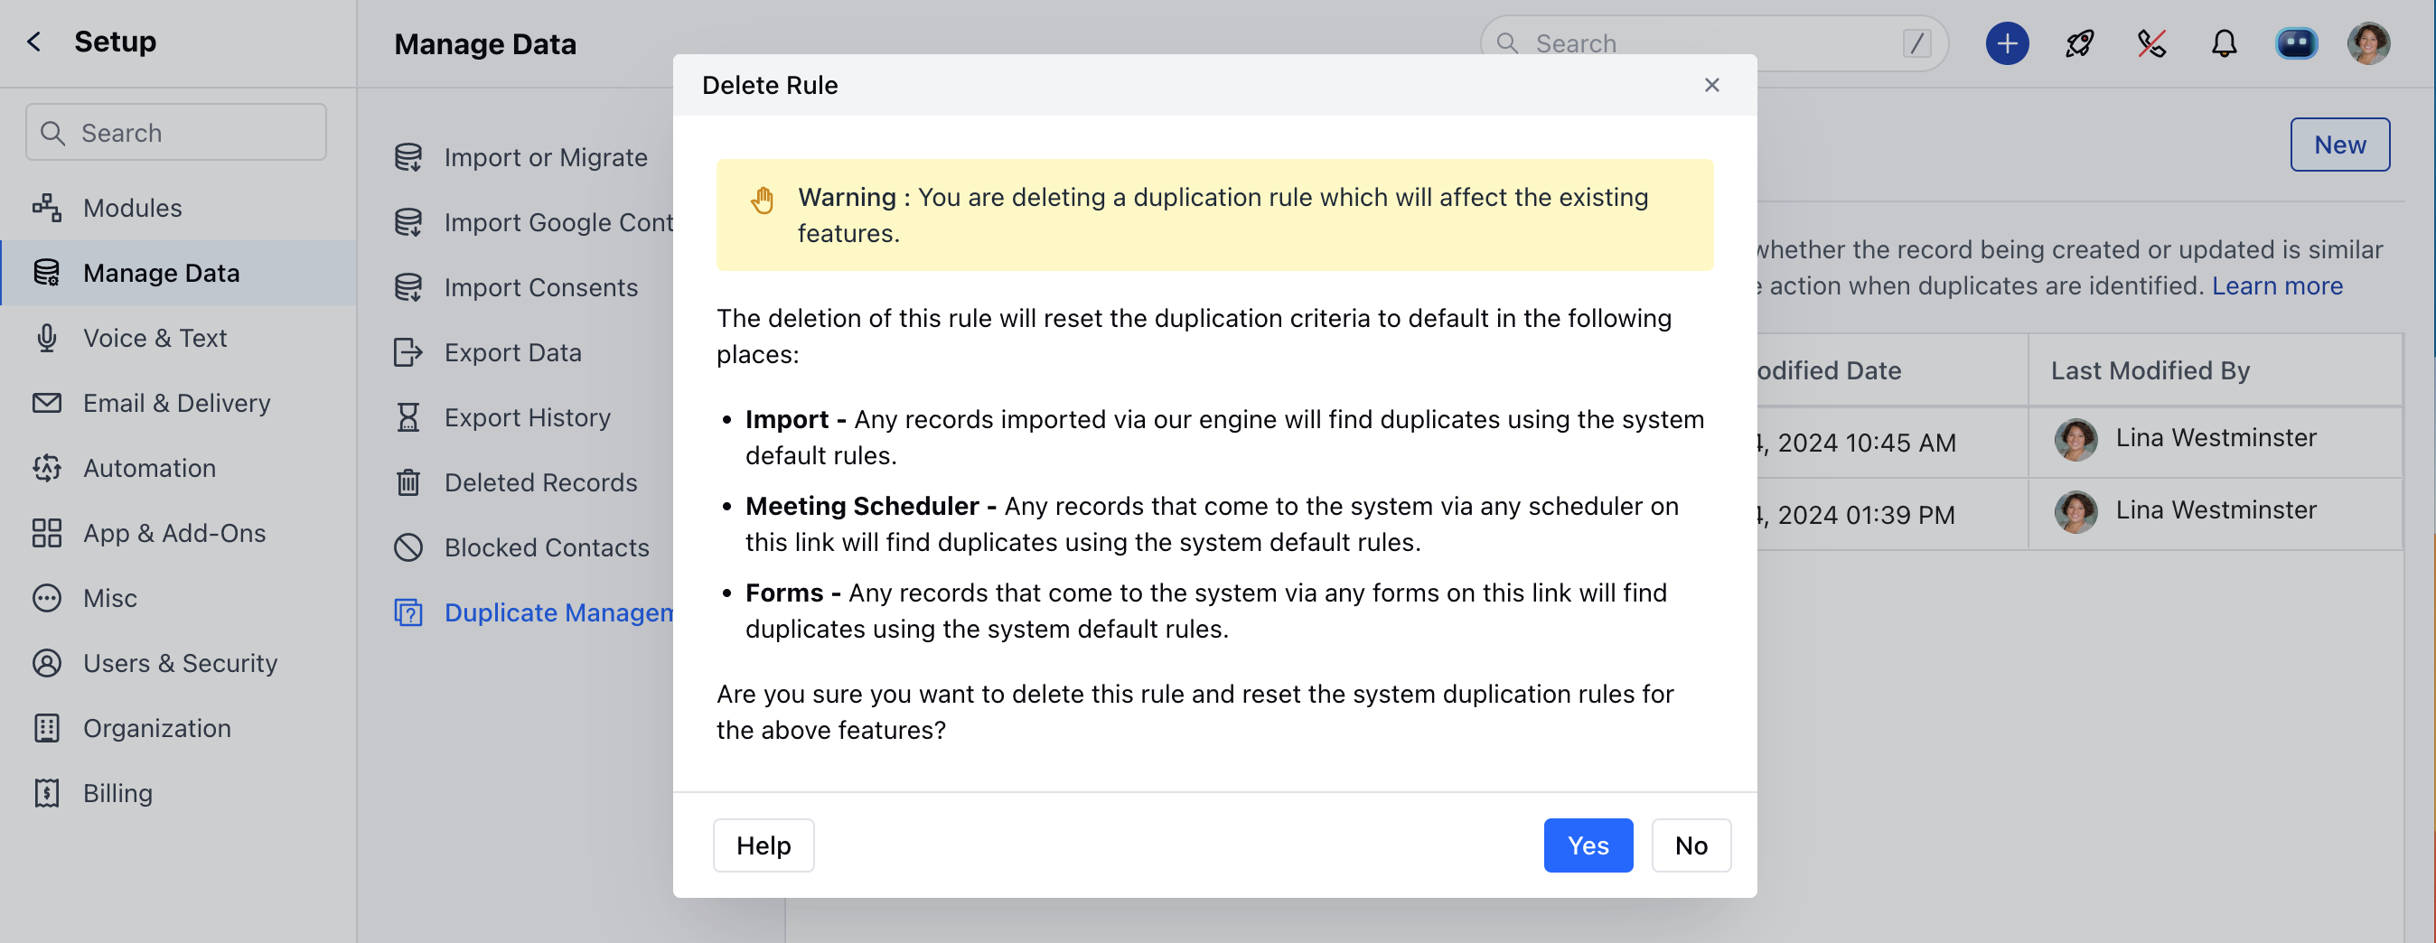This screenshot has height=943, width=2436.
Task: Click the Manage Data database icon
Action: click(46, 273)
